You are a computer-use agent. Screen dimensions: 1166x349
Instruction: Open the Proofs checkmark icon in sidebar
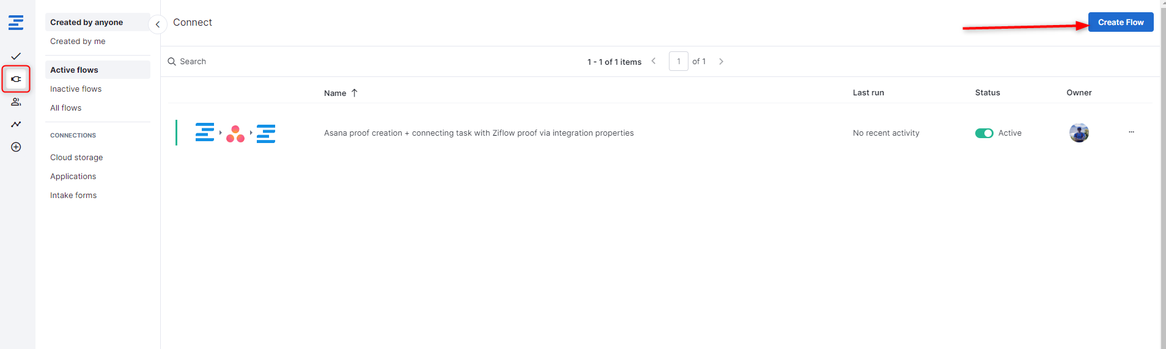tap(16, 56)
